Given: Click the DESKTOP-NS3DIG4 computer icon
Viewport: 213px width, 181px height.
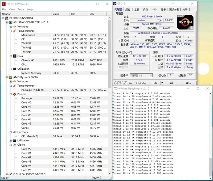Looking at the screenshot, I should [6, 18].
